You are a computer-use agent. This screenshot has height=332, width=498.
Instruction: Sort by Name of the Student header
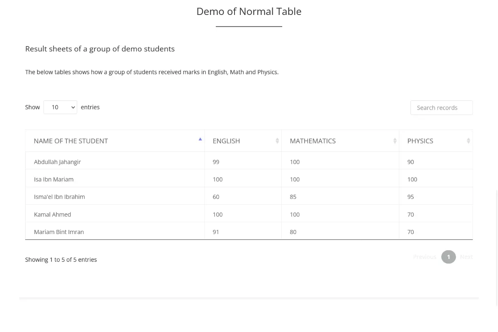71,141
